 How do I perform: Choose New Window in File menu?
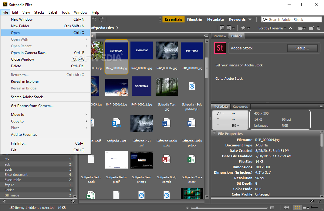[x=46, y=19]
